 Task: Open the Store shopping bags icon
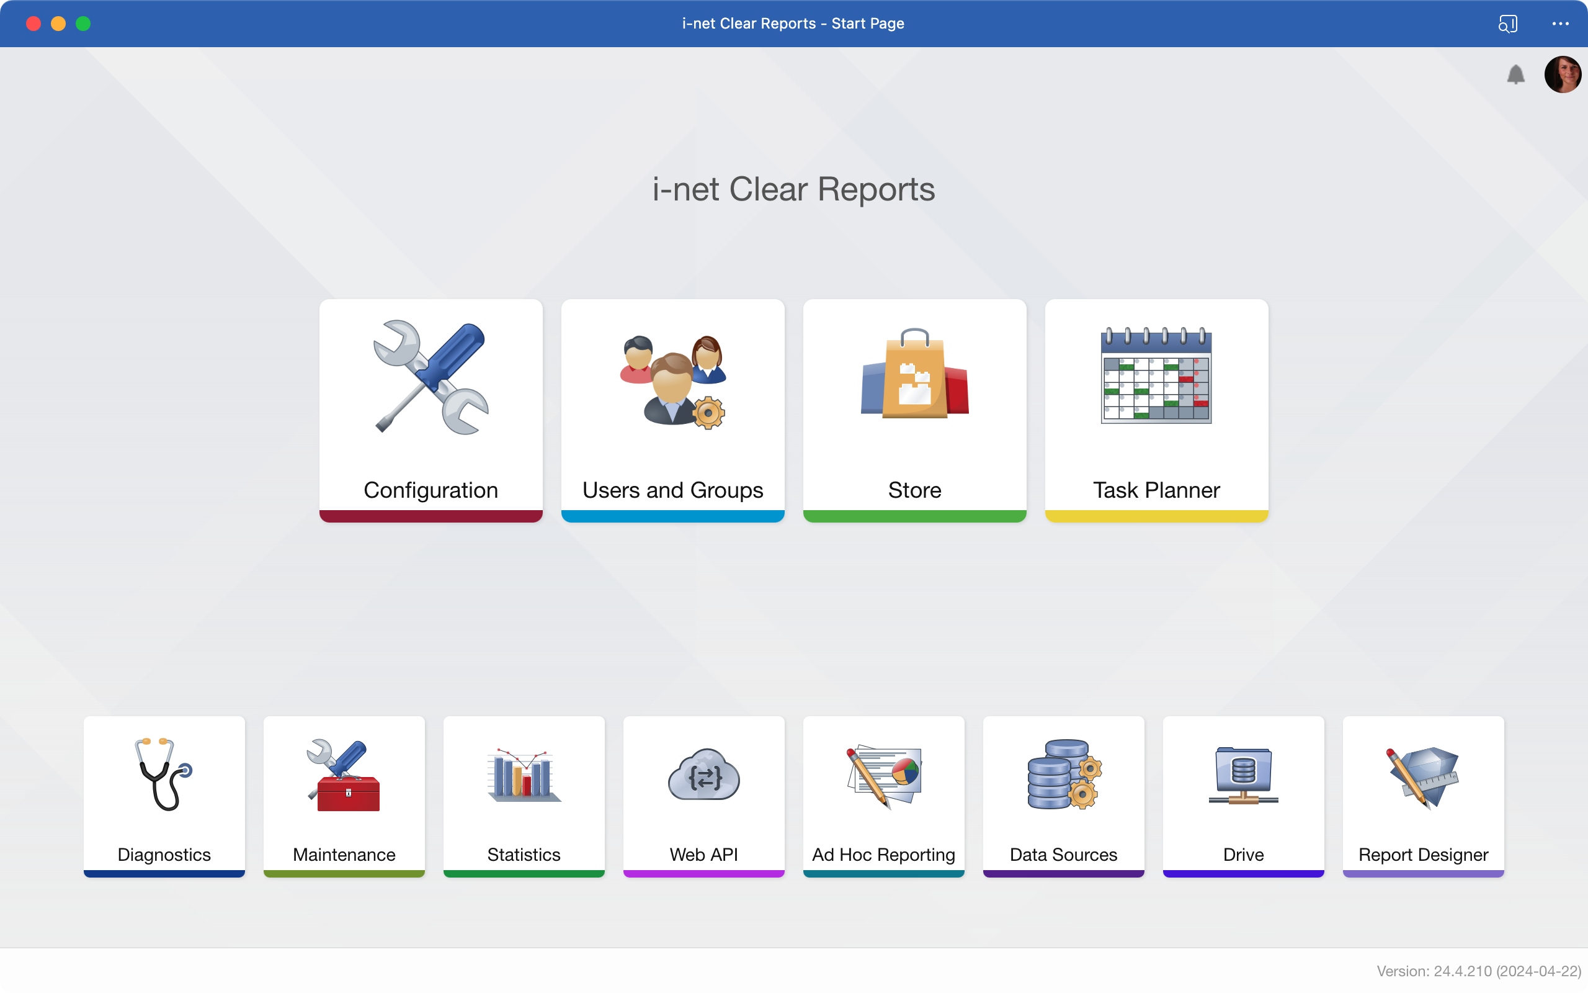(x=915, y=372)
